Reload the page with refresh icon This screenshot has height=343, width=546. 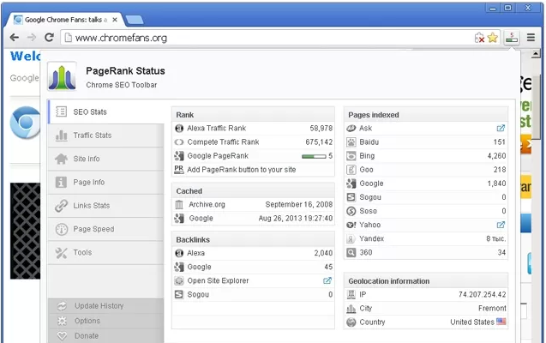49,37
